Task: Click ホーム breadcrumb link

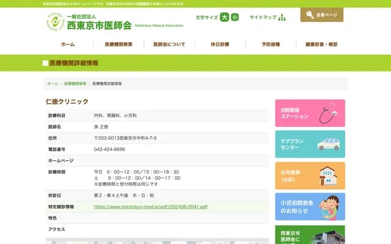Action: [53, 84]
